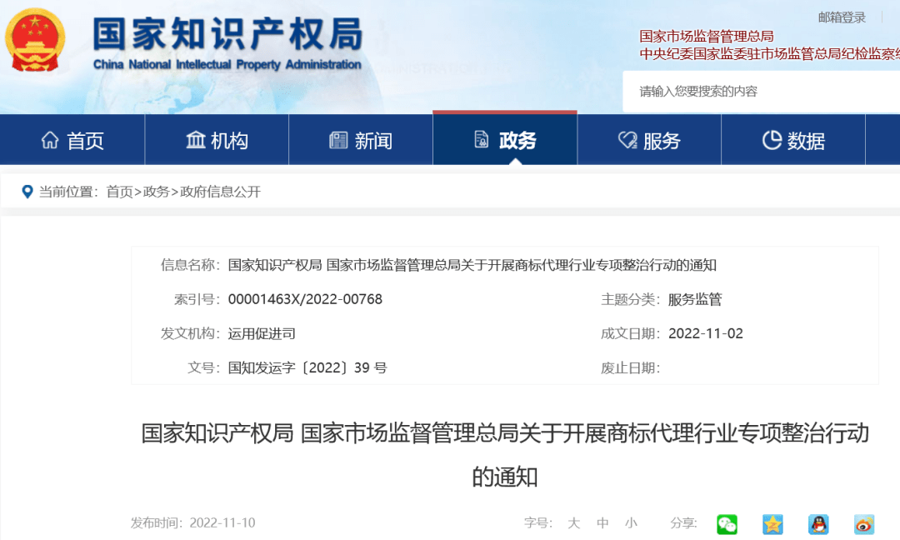Click the national emblem logo

pos(35,40)
